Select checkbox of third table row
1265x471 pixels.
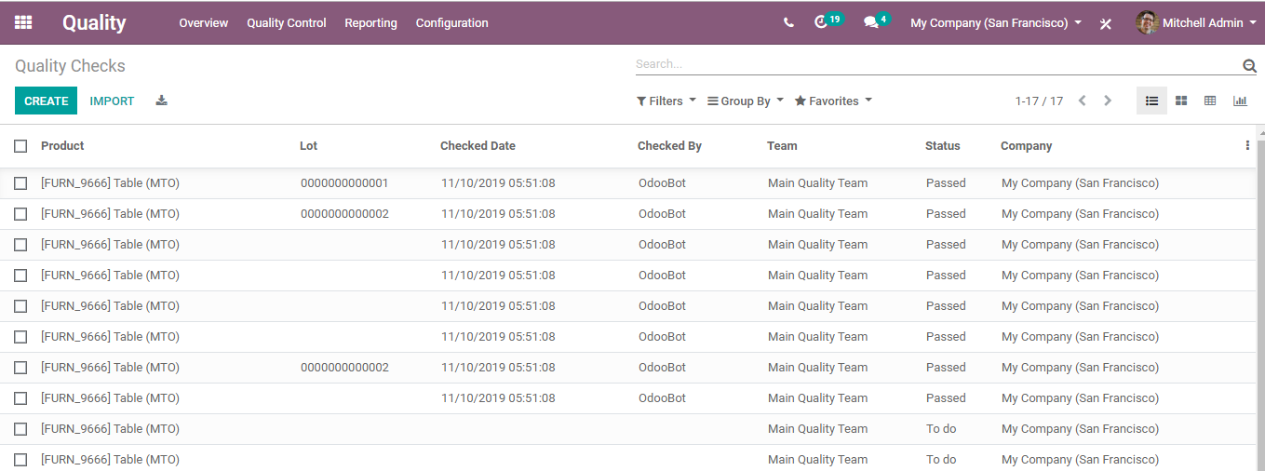click(x=20, y=245)
